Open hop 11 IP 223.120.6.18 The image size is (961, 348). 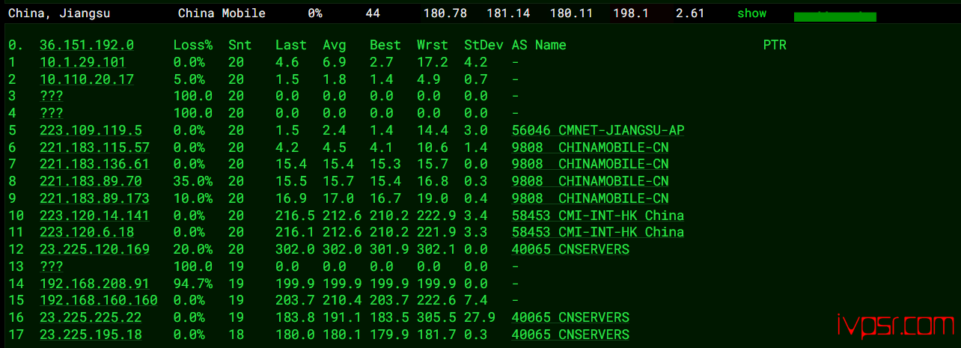point(87,232)
